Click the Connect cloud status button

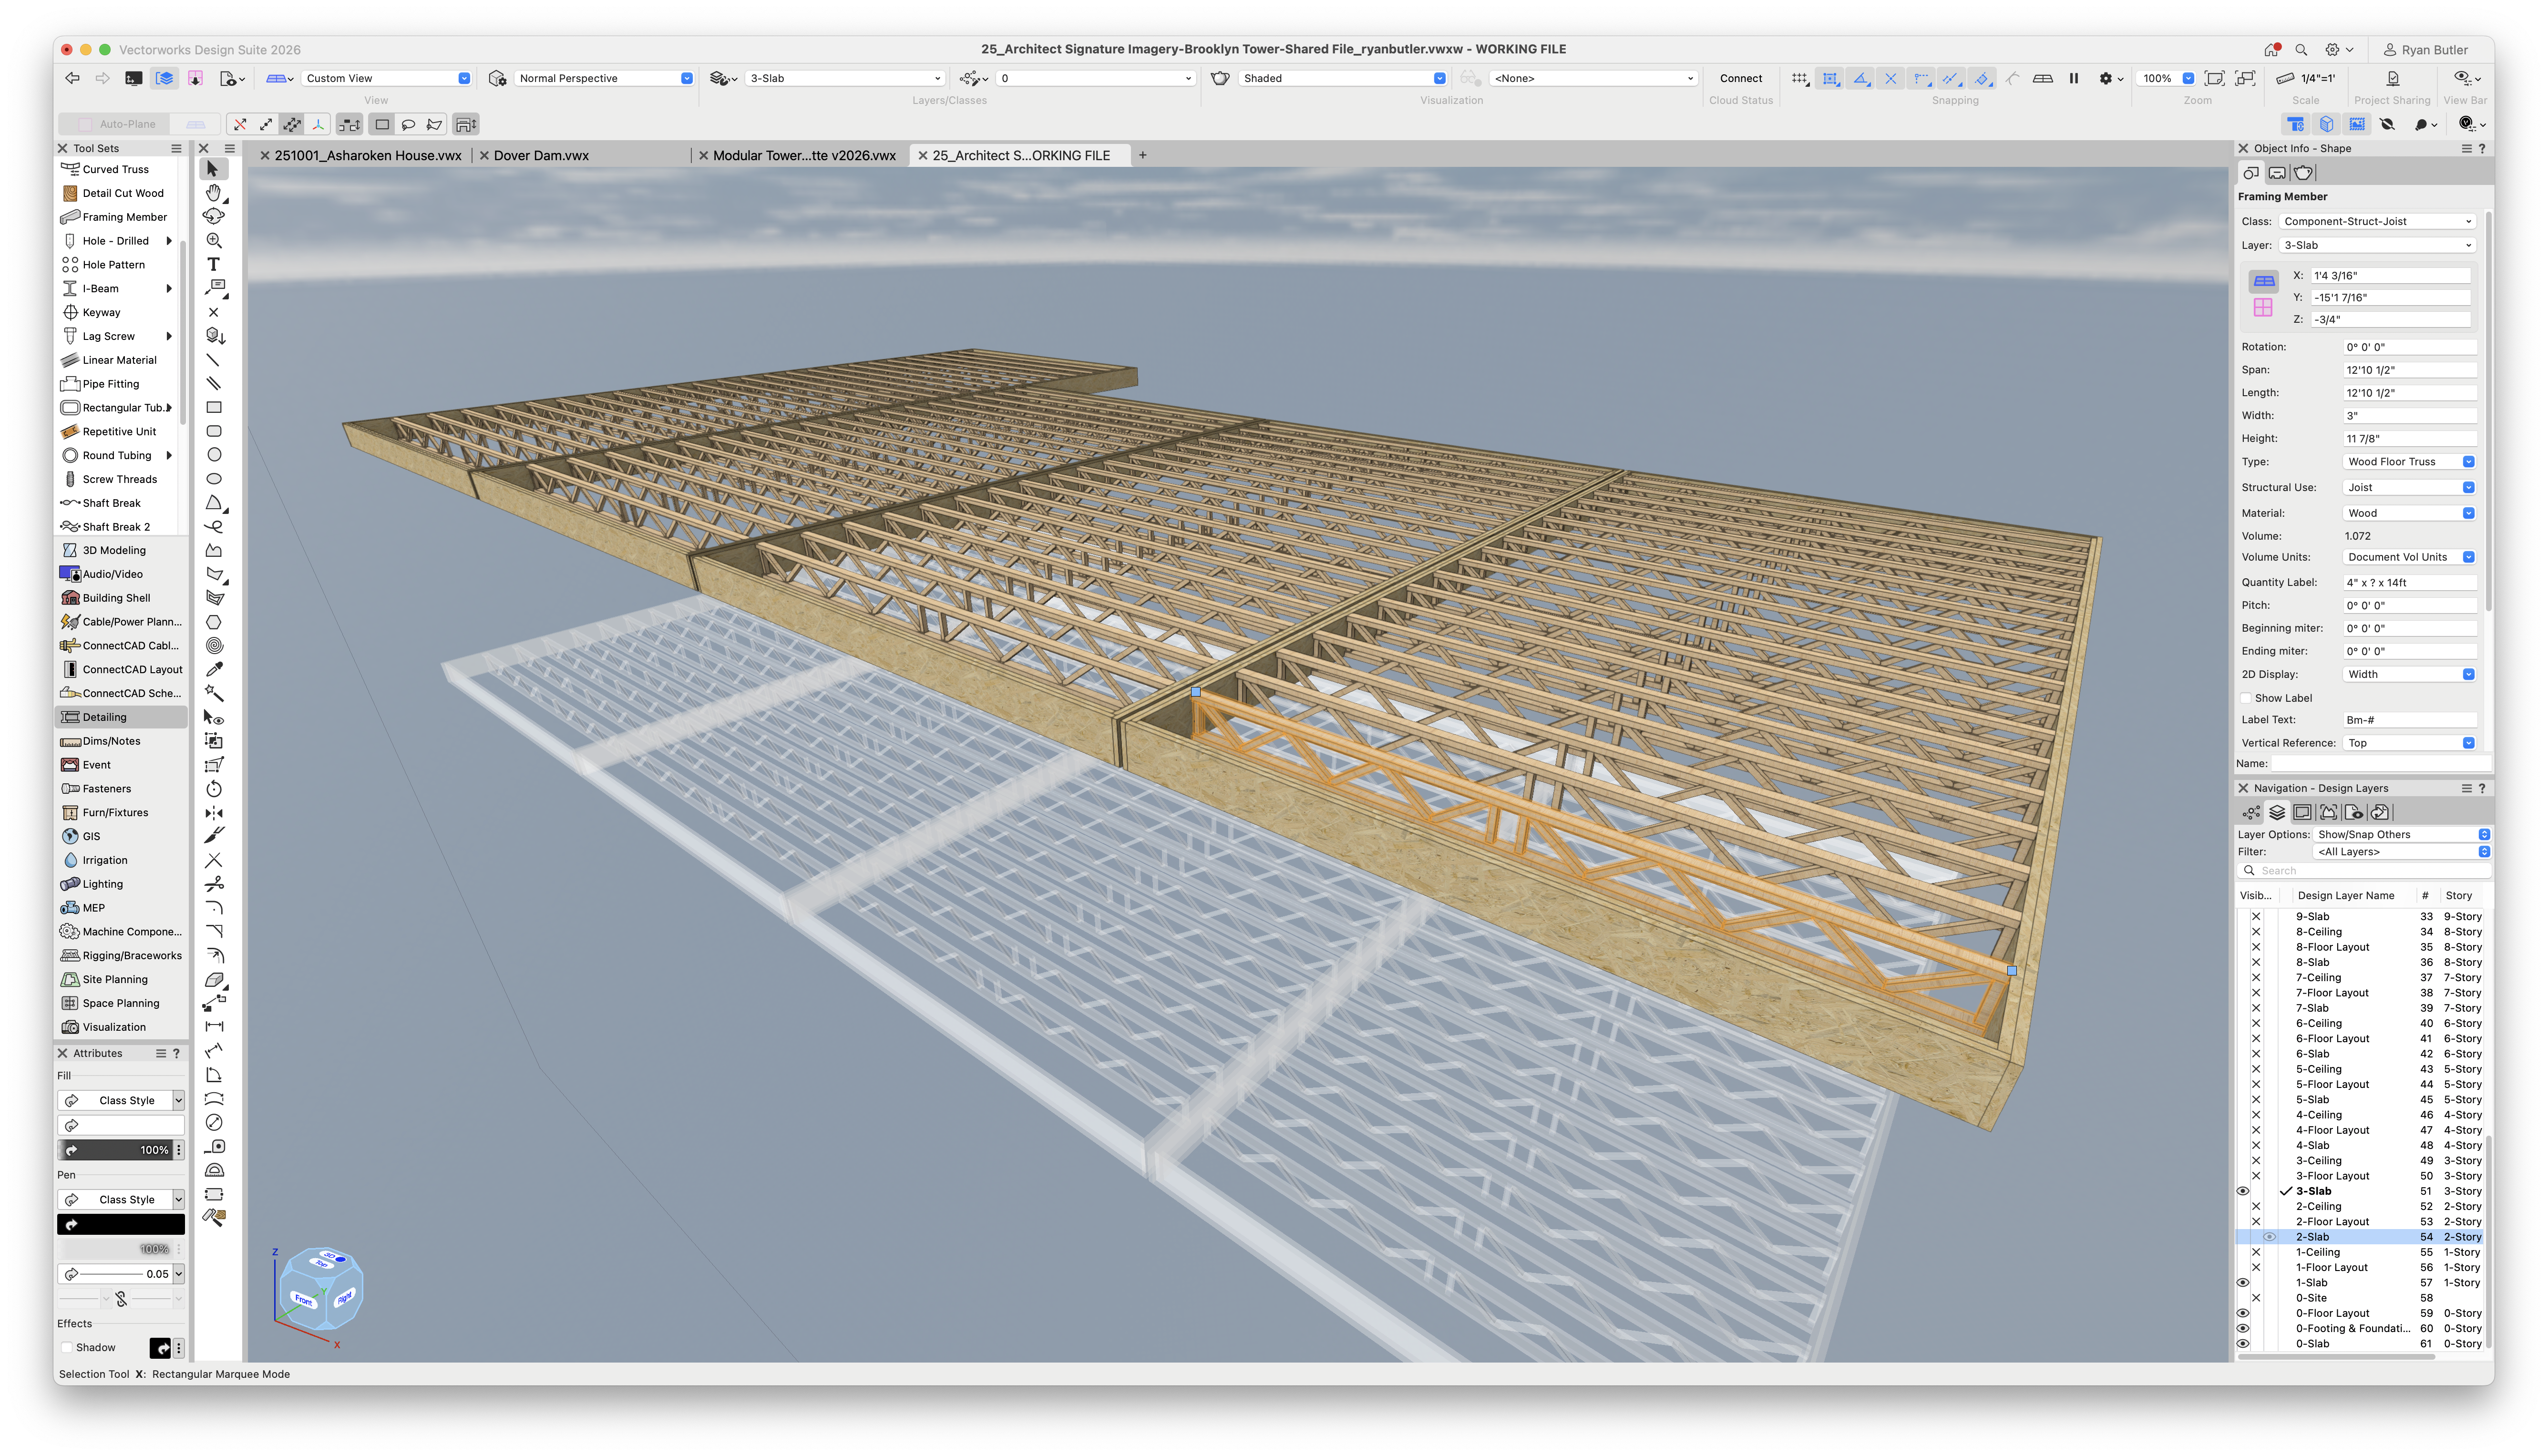tap(1740, 78)
